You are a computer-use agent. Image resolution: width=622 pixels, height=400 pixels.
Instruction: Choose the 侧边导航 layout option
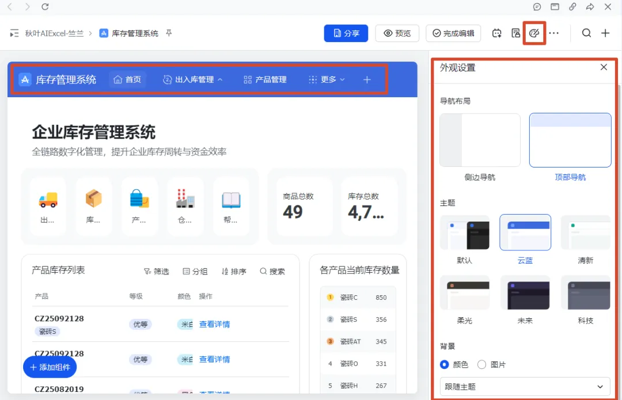coord(480,140)
